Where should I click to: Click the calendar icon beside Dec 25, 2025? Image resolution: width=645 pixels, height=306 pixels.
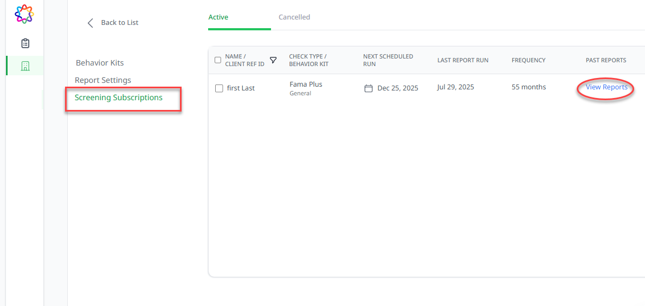click(x=369, y=88)
